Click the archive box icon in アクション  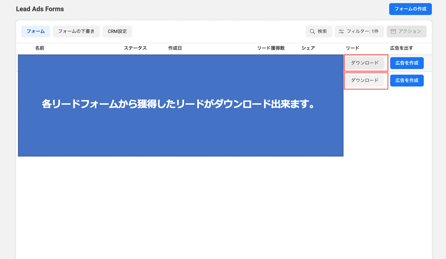point(393,32)
